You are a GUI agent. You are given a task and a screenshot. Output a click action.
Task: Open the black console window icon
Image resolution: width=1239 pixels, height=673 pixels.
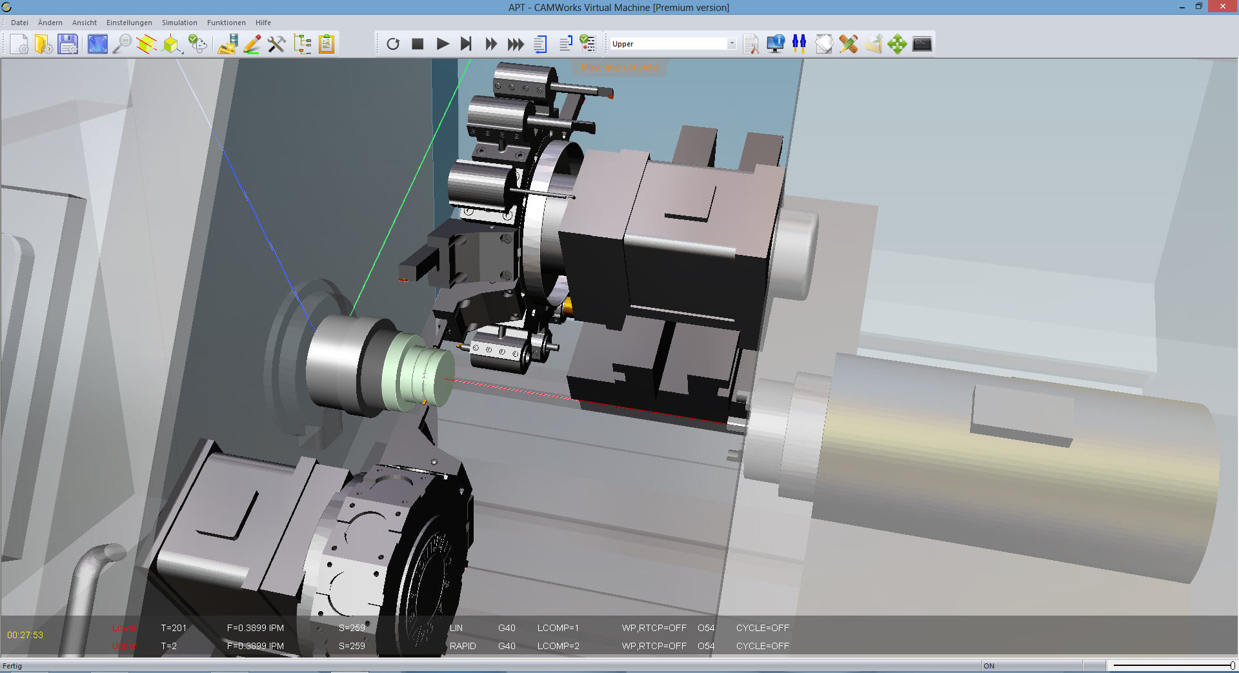pyautogui.click(x=922, y=44)
